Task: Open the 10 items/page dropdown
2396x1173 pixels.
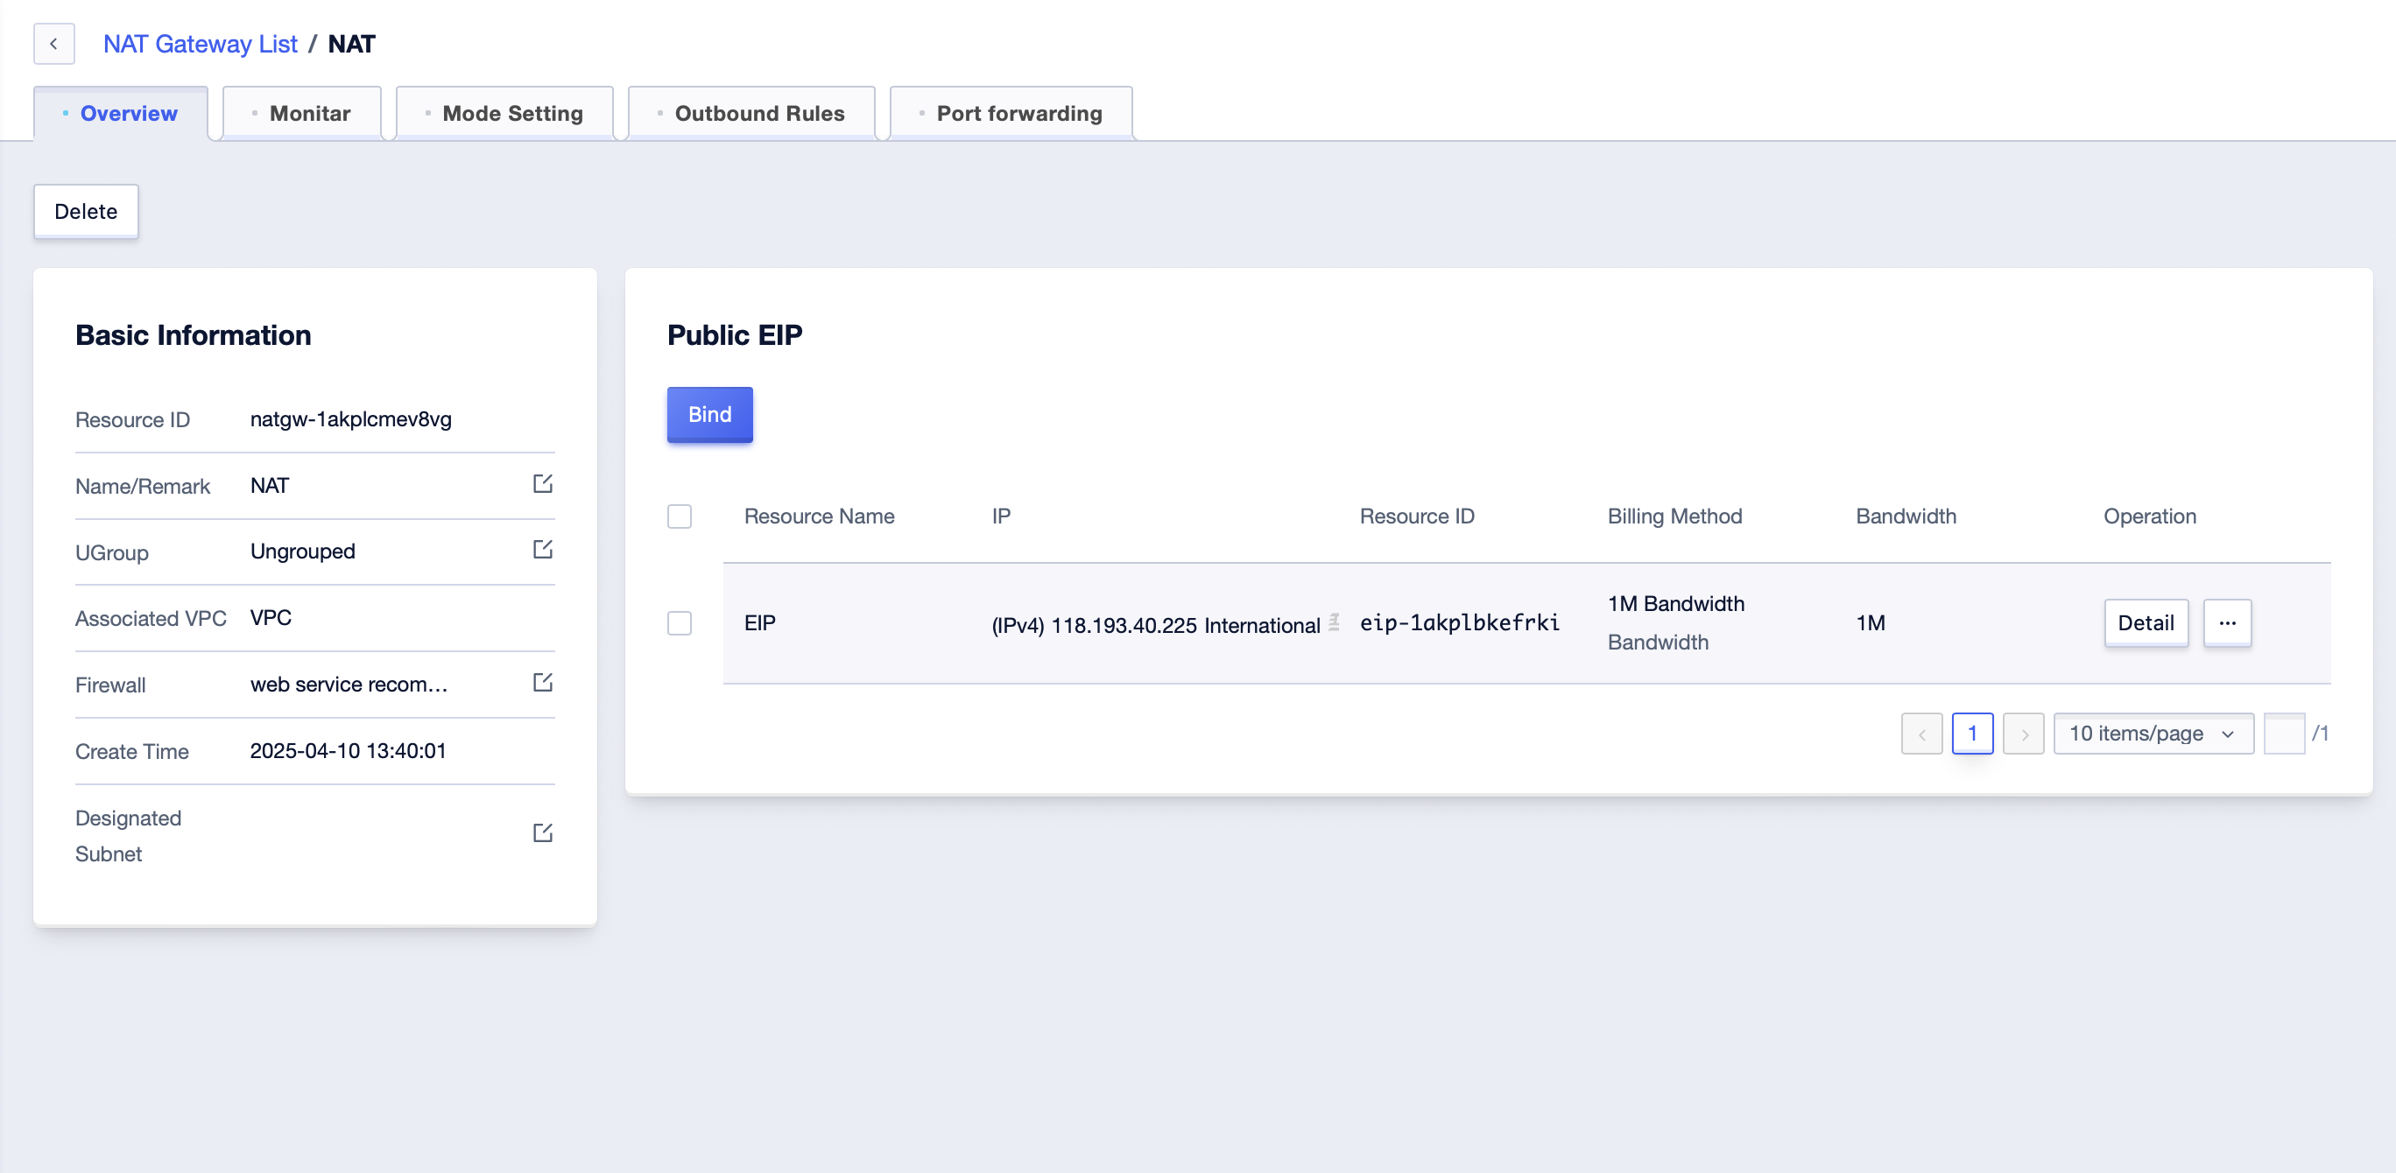Action: [2153, 734]
